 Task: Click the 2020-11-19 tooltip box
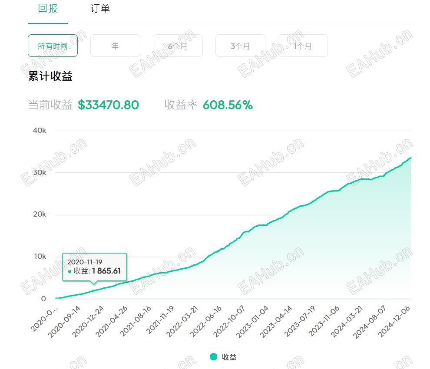pyautogui.click(x=94, y=267)
